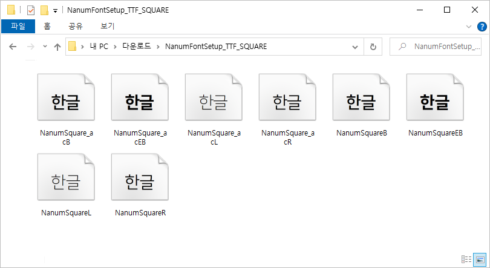Maximize the Explorer window
490x268 pixels.
447,10
